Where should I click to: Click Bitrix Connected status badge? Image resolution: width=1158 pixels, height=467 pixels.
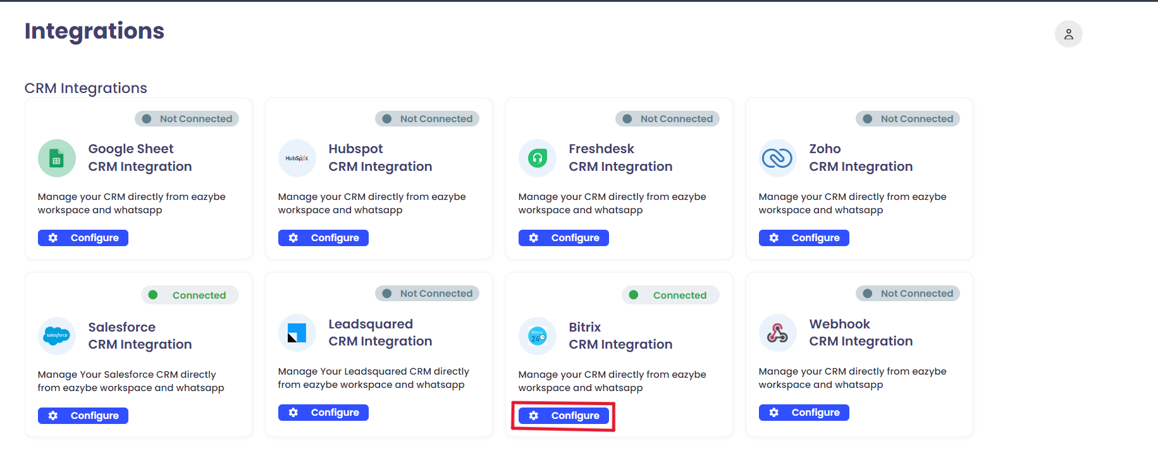[x=670, y=295]
